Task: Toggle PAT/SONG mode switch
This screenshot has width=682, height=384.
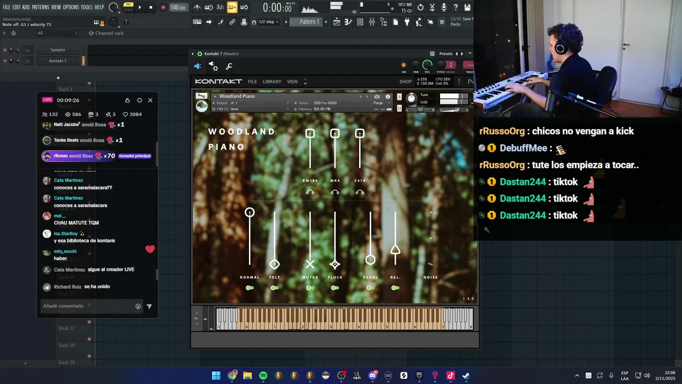Action: pos(128,7)
